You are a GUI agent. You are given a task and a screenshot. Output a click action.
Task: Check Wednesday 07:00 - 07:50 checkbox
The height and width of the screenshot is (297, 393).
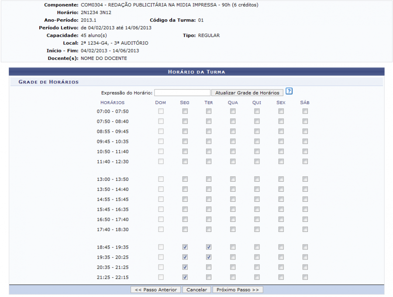233,111
